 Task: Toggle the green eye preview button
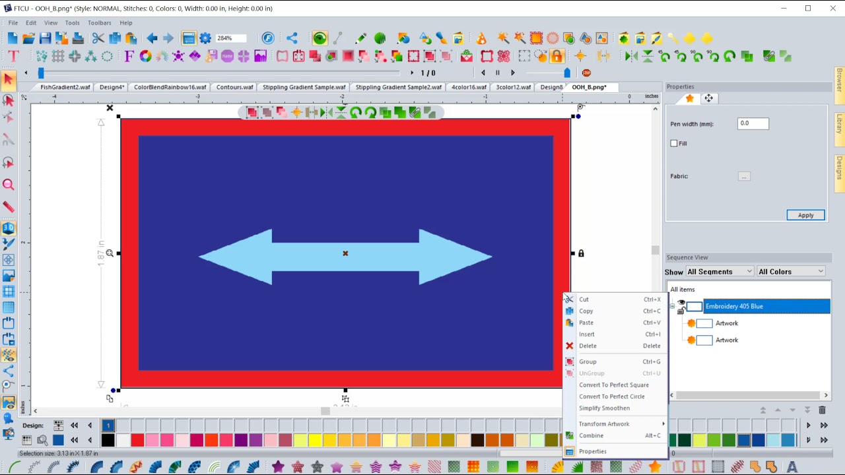click(320, 38)
